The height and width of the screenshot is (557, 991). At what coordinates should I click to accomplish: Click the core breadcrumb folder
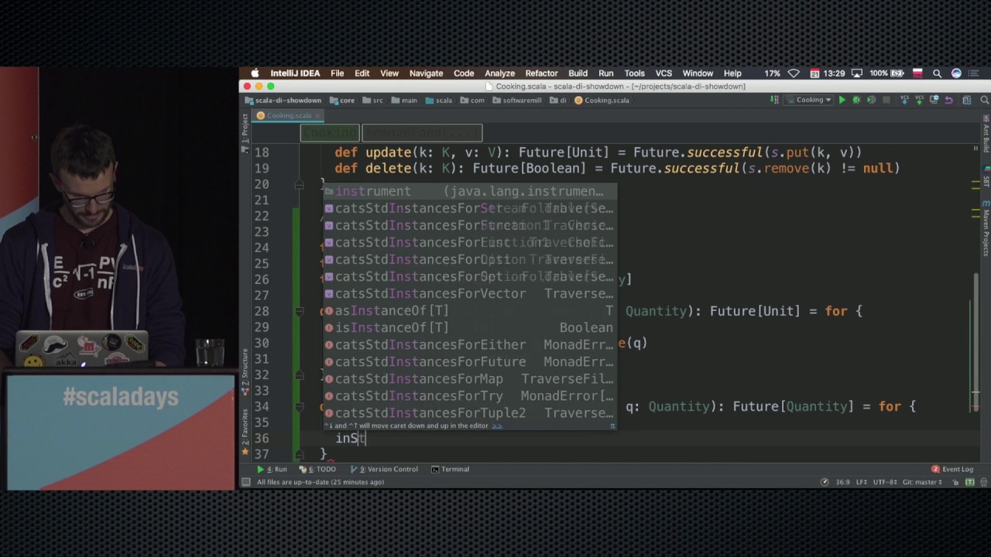pyautogui.click(x=342, y=101)
